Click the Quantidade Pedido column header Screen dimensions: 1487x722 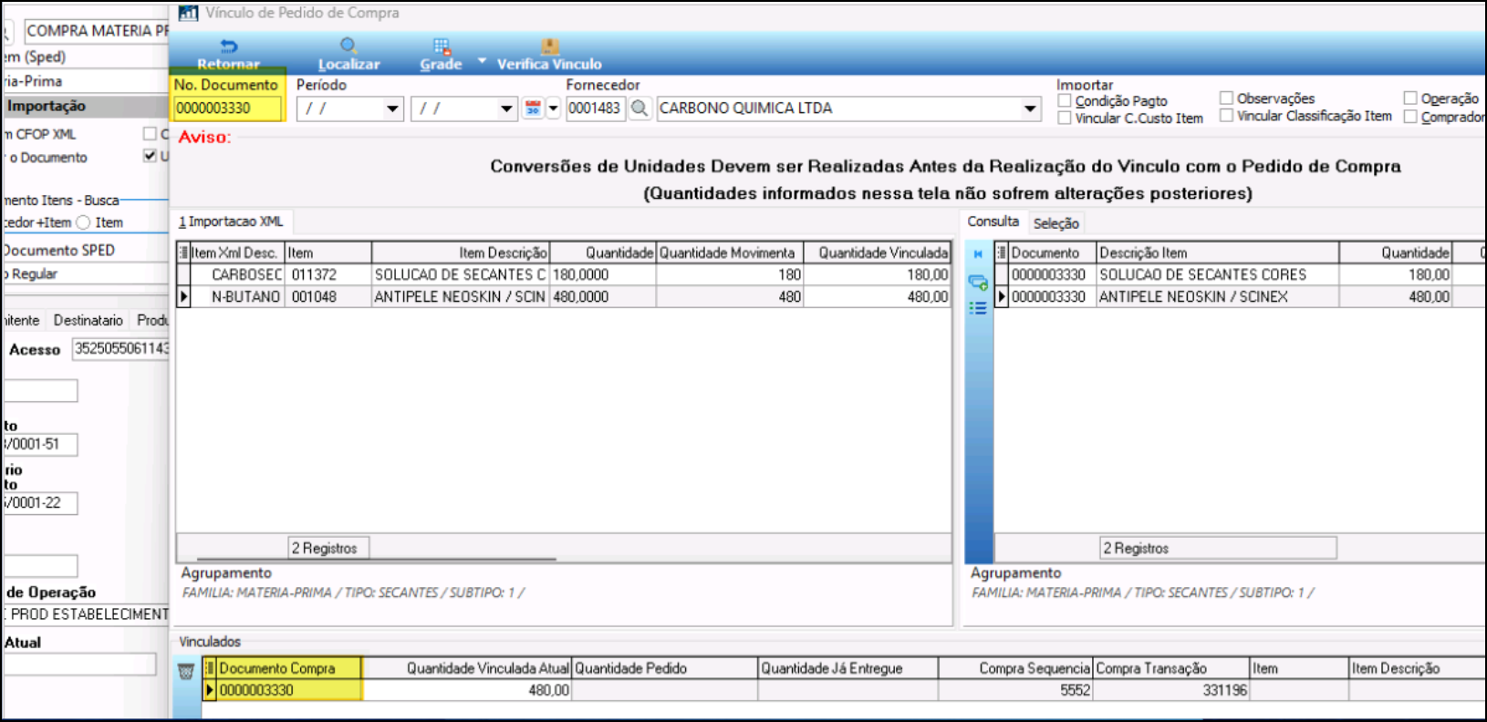coord(664,668)
